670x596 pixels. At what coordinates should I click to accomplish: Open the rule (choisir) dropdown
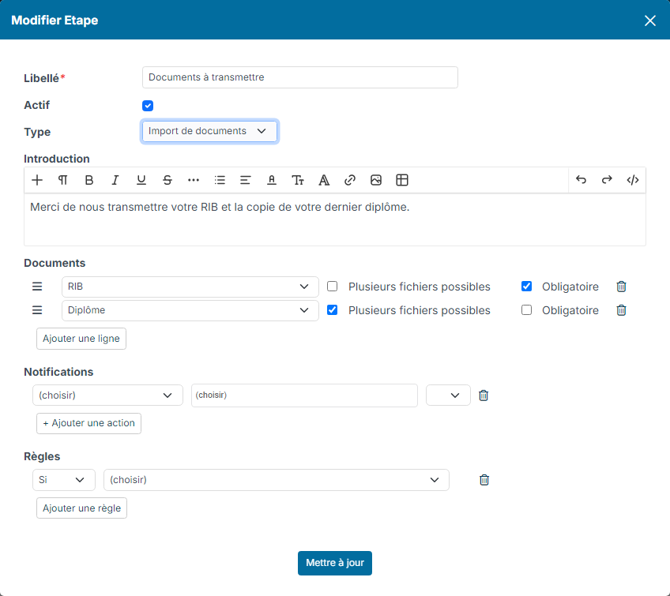[277, 480]
